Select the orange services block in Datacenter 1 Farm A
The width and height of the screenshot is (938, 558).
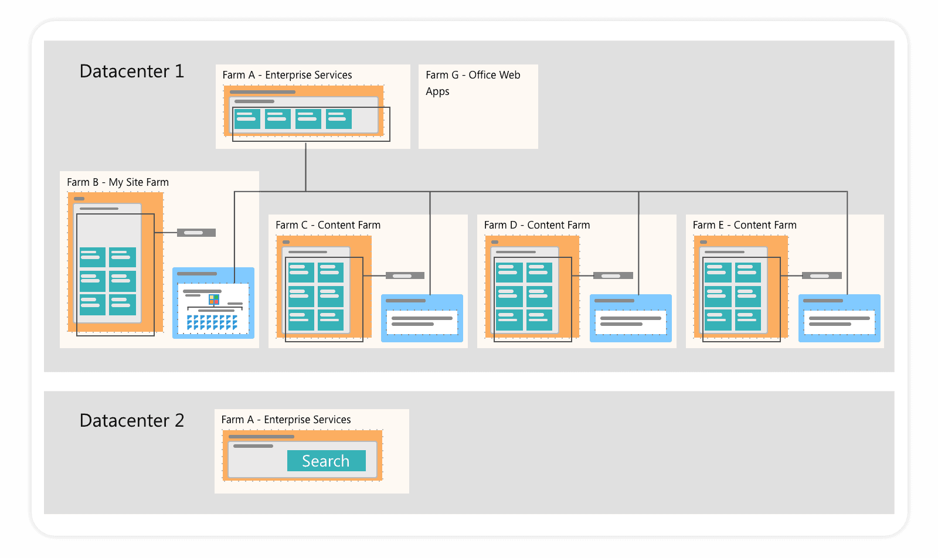(x=304, y=111)
